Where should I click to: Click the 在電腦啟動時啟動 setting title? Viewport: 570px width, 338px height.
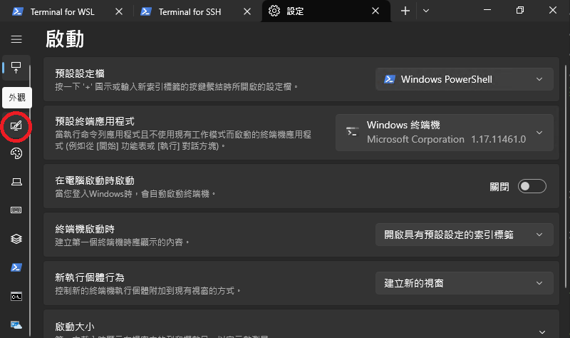click(95, 180)
